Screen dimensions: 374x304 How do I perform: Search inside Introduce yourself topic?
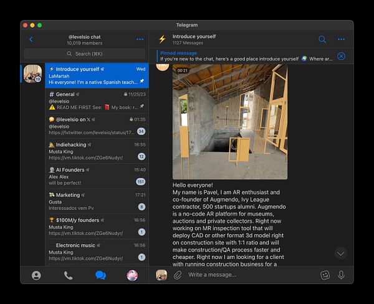click(322, 39)
